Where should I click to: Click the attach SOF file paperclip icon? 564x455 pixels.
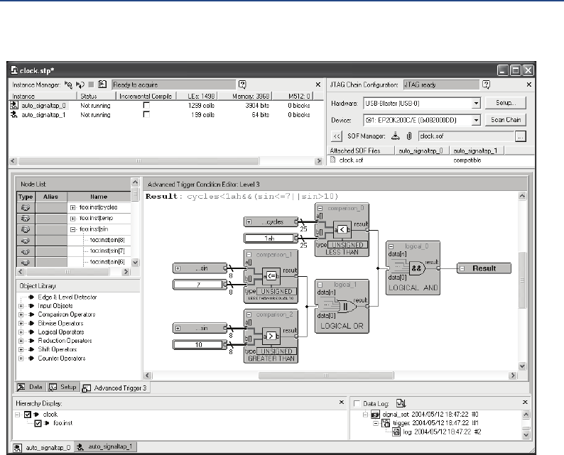tap(409, 137)
